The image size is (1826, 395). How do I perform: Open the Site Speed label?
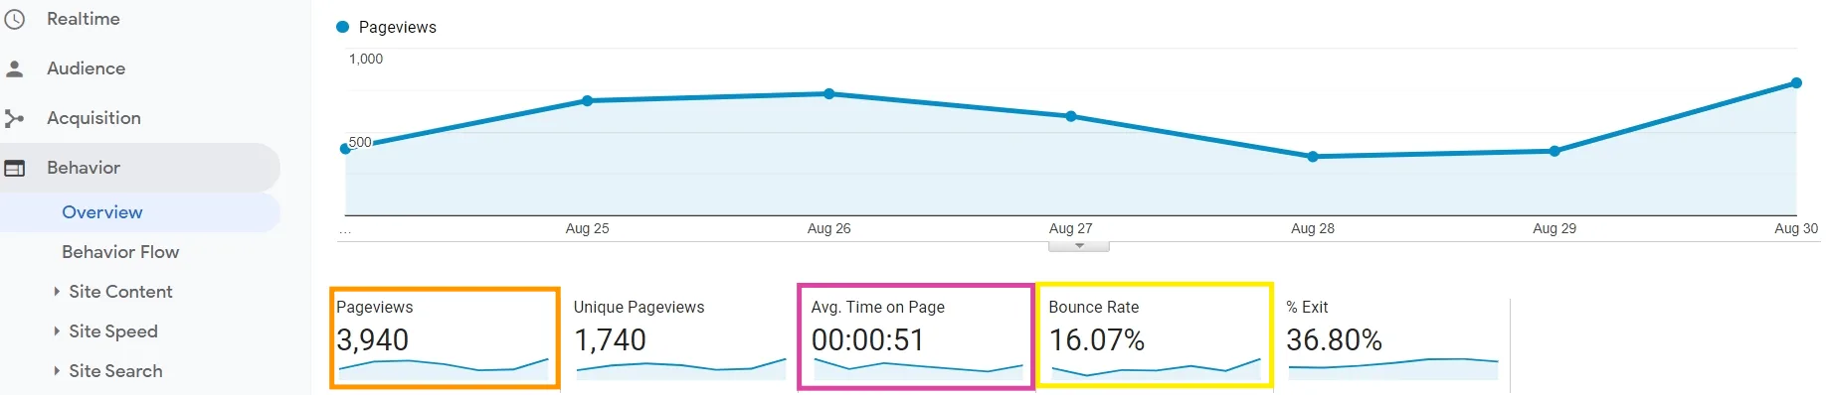(x=113, y=331)
